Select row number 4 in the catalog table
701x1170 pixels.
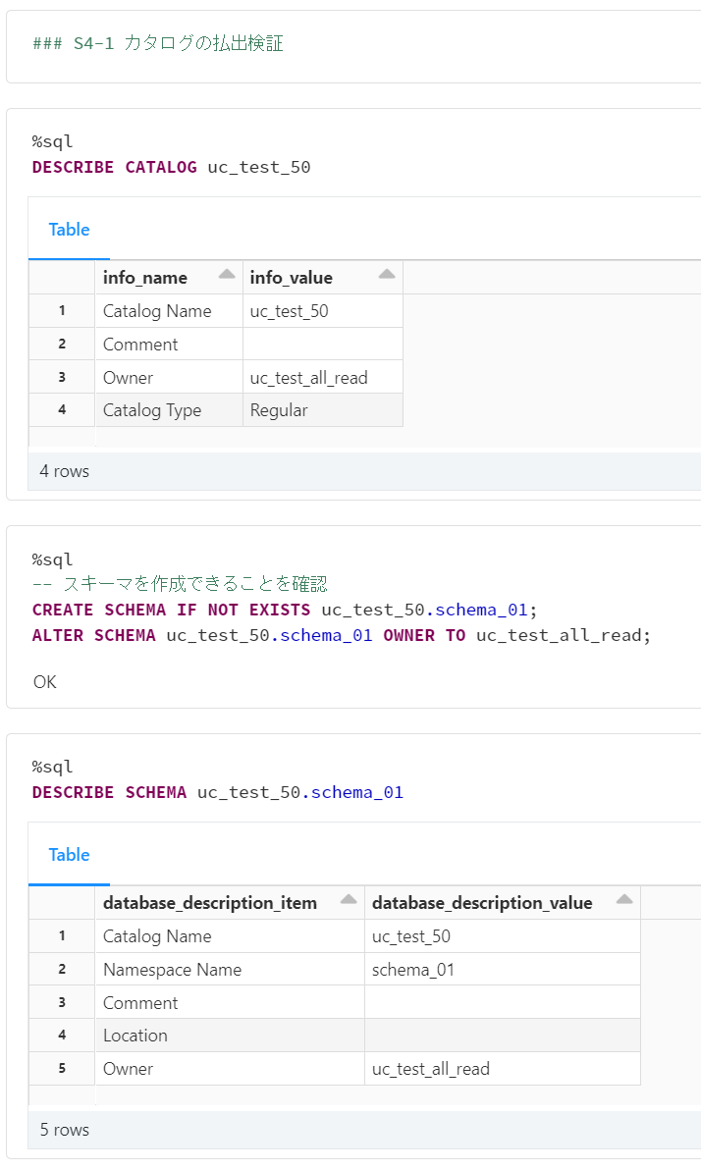point(62,409)
